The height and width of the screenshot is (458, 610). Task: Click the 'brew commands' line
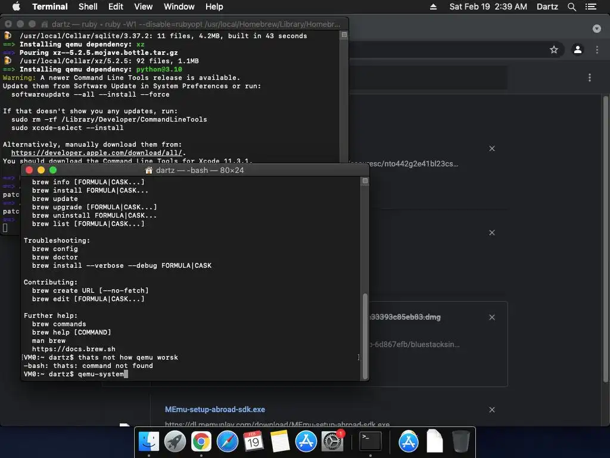point(59,324)
